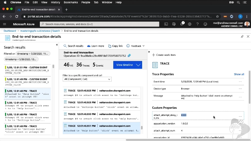Viewport: 251px width, 141px height.
Task: Click the app.solution_version value 1.0.0.0
Action: pyautogui.click(x=184, y=123)
